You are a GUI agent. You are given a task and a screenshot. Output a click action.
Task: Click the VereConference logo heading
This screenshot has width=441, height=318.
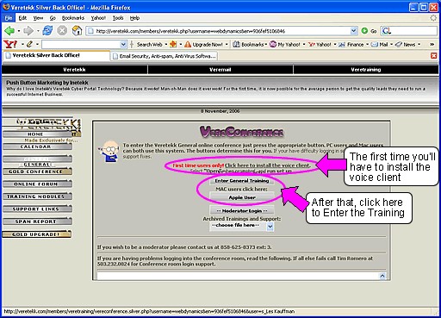pyautogui.click(x=241, y=132)
